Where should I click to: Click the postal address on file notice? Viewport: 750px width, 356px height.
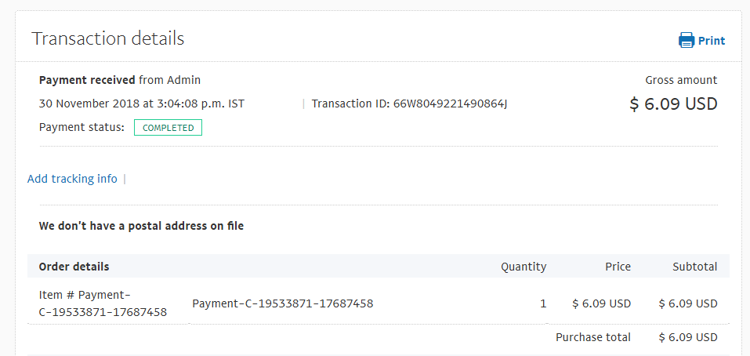(141, 226)
